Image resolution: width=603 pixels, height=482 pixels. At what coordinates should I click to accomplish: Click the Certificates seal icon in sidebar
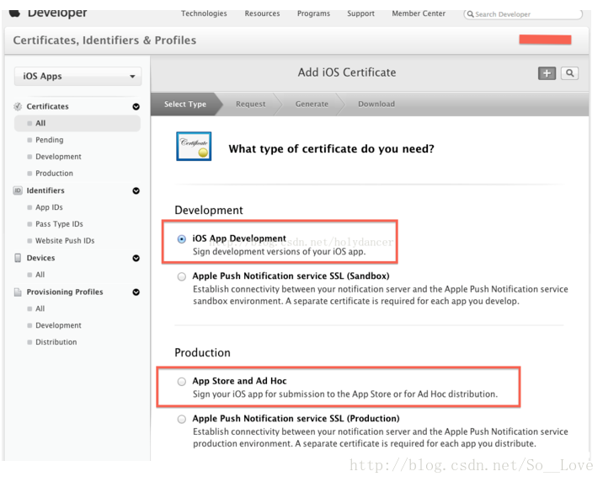(x=18, y=106)
